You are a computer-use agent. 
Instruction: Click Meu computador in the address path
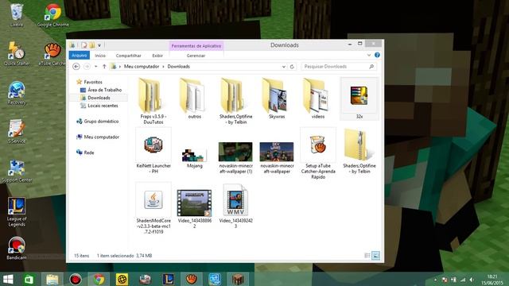pos(142,67)
